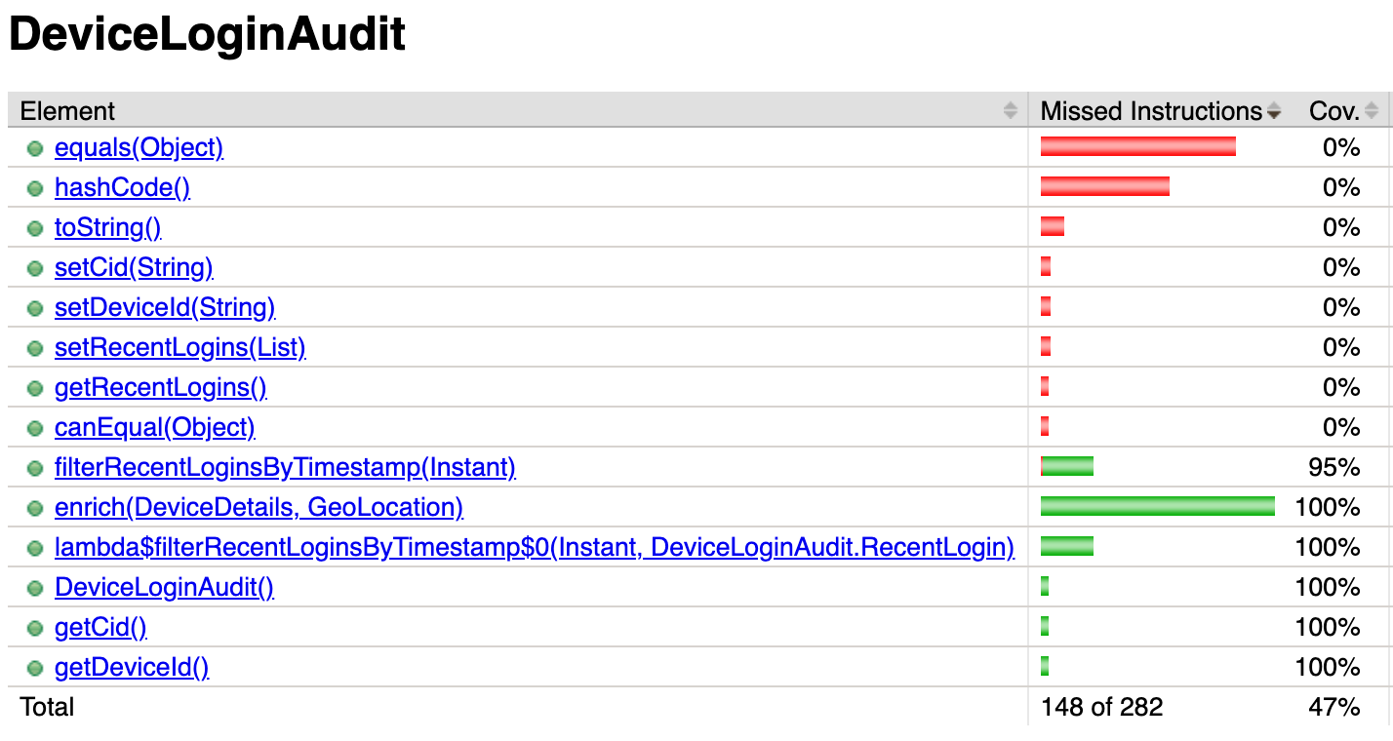Click the method icon beside getDeviceId()
Screen dimensions: 1393x741
click(35, 669)
